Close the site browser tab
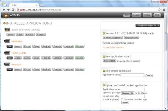The height and width of the screenshot is (111, 168). 37,5
